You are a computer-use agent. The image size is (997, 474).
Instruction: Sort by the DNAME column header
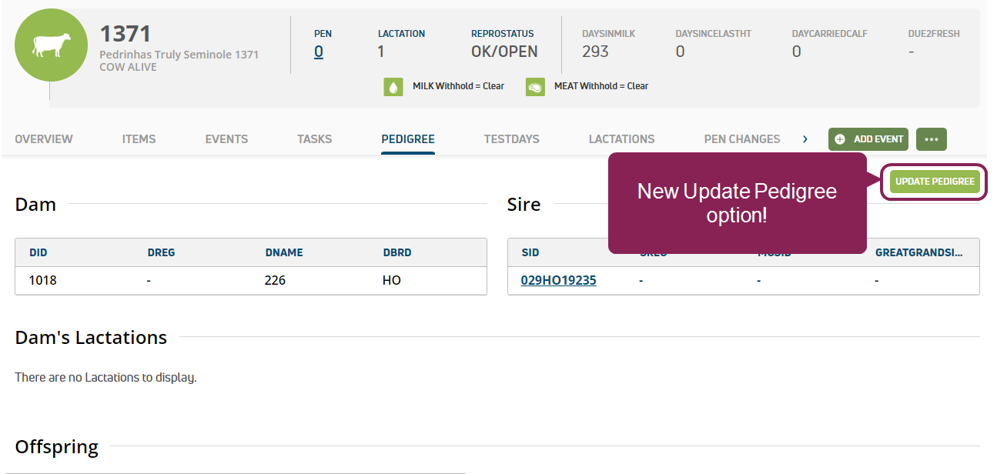coord(283,252)
